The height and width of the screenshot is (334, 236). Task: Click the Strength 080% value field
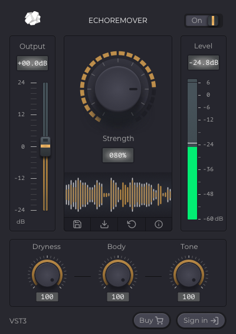coord(118,155)
